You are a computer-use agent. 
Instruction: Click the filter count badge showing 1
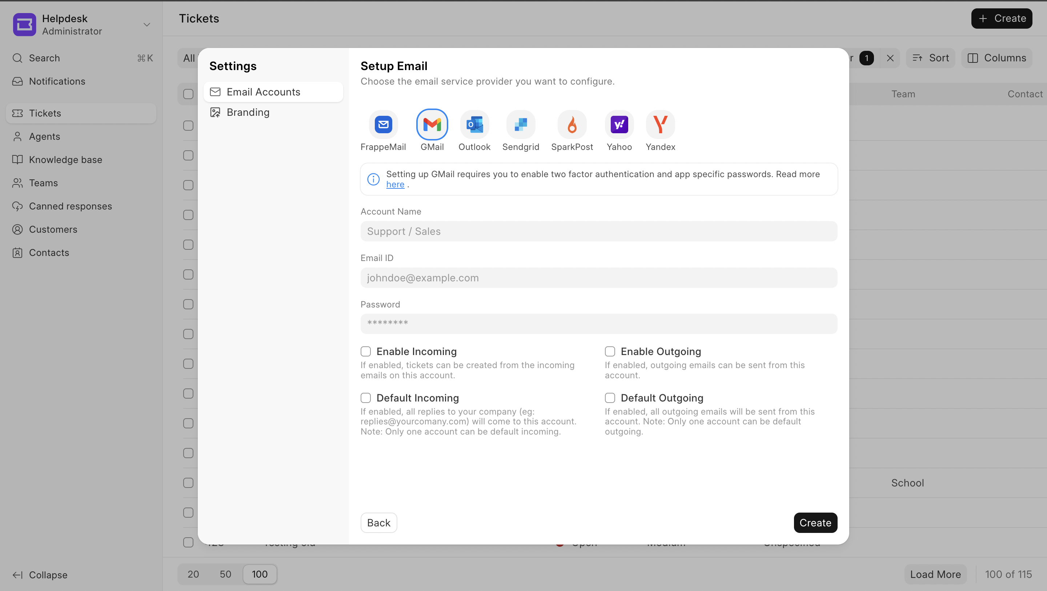867,58
